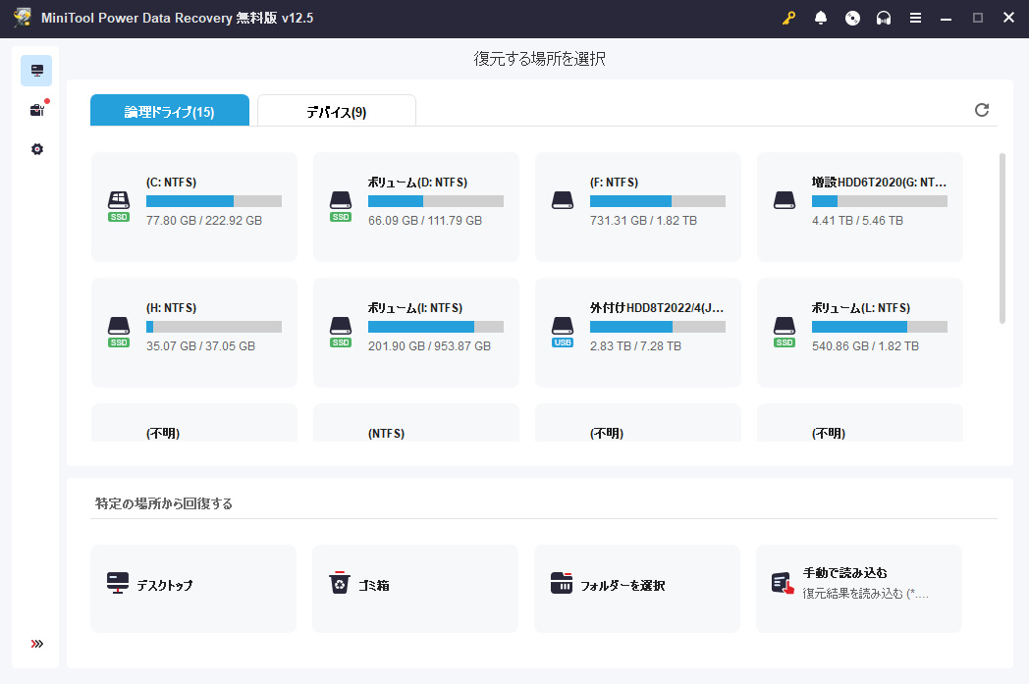Click the ボリューム(L: NTFS) usage bar
This screenshot has height=684, width=1029.
[x=880, y=327]
